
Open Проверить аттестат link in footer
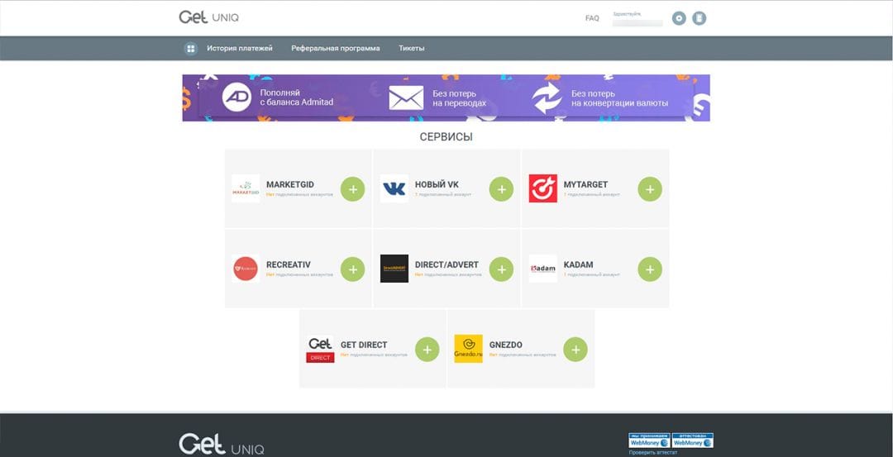pos(653,452)
